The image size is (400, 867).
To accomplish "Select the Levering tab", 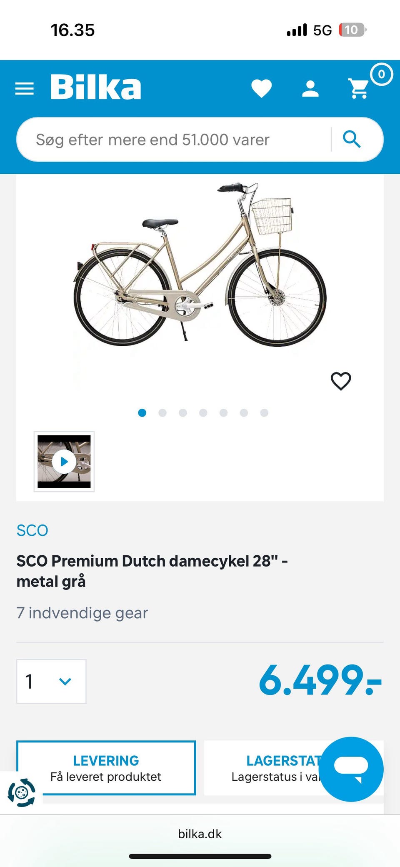I will (x=106, y=768).
